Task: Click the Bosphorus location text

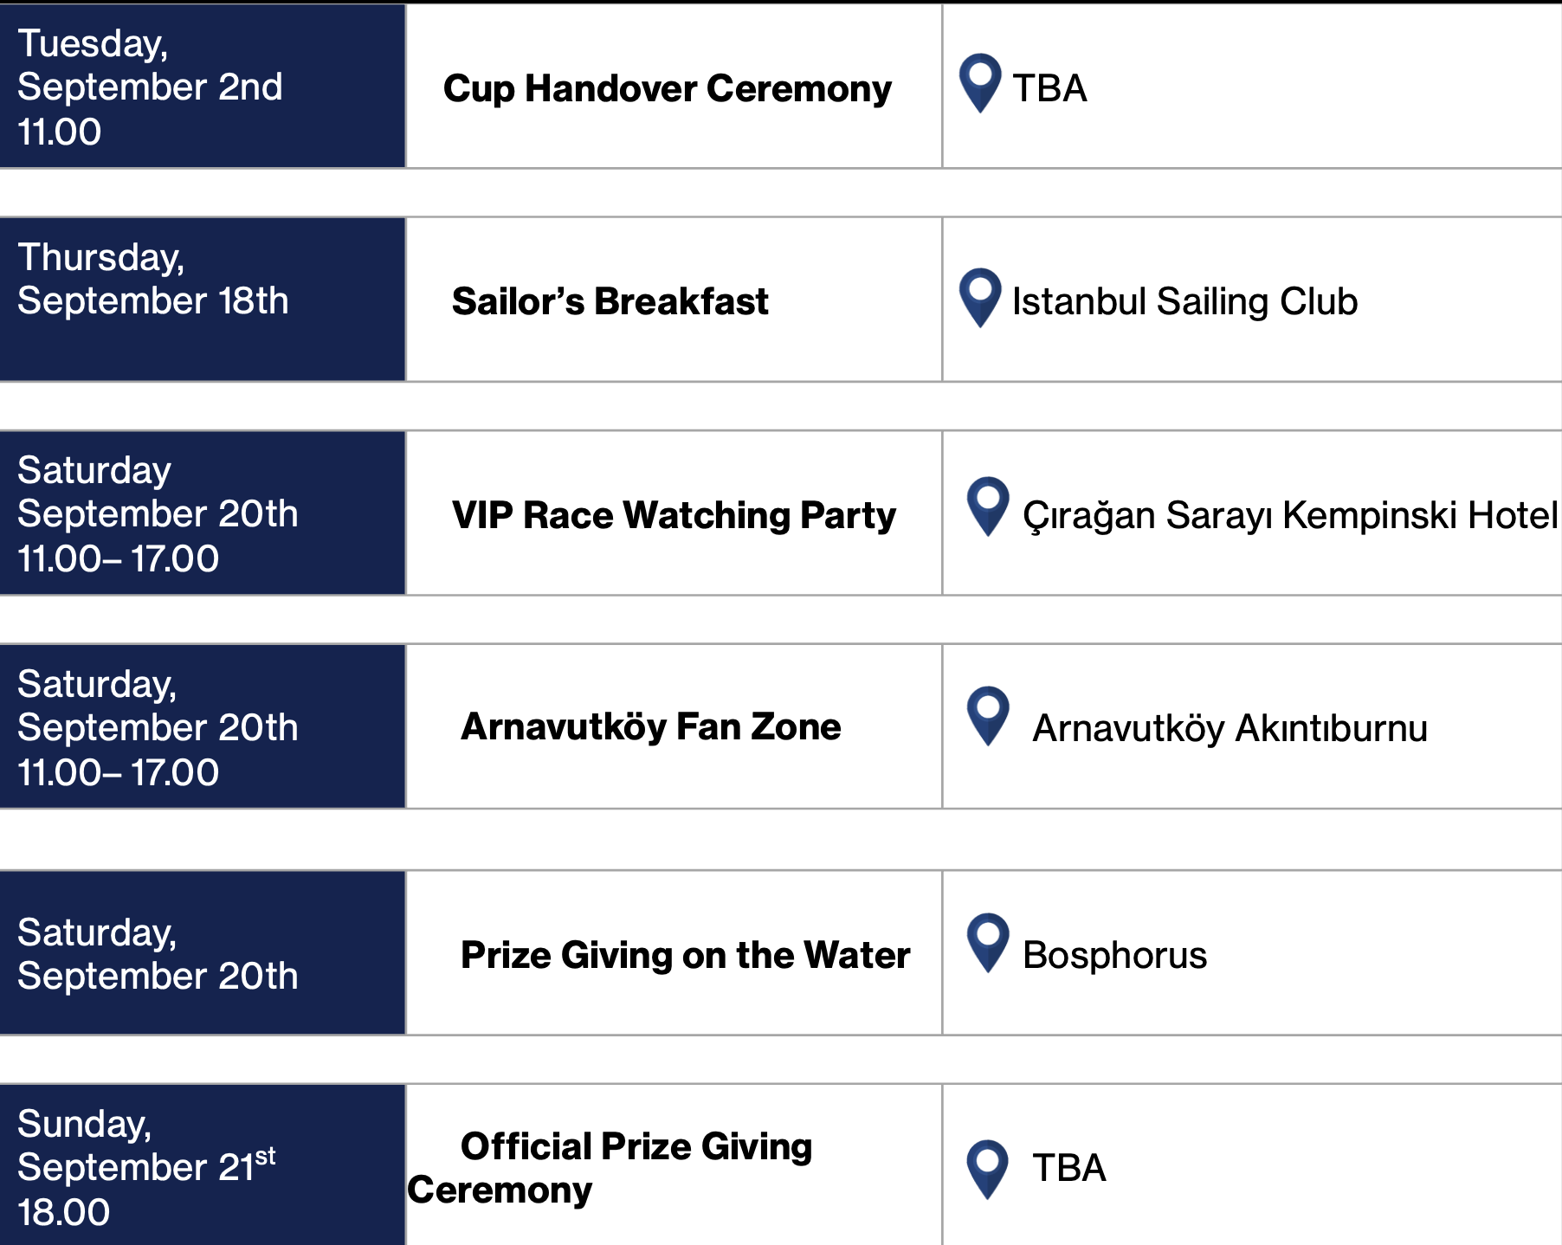Action: tap(1114, 955)
